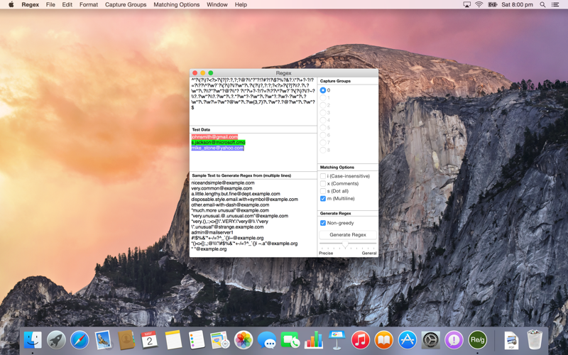Click inside the Test Data text area
Viewport: 568px width, 355px height.
tap(253, 152)
